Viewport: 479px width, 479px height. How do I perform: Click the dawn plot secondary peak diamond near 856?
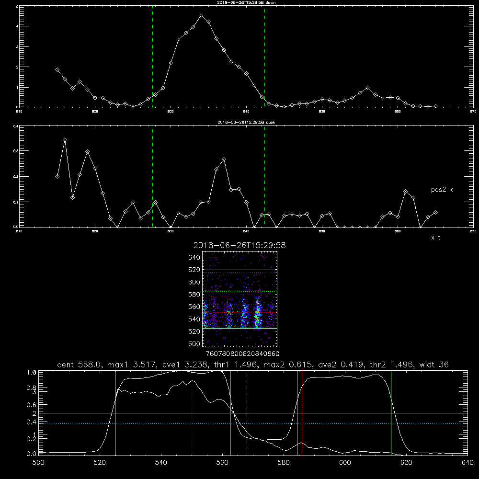(367, 88)
